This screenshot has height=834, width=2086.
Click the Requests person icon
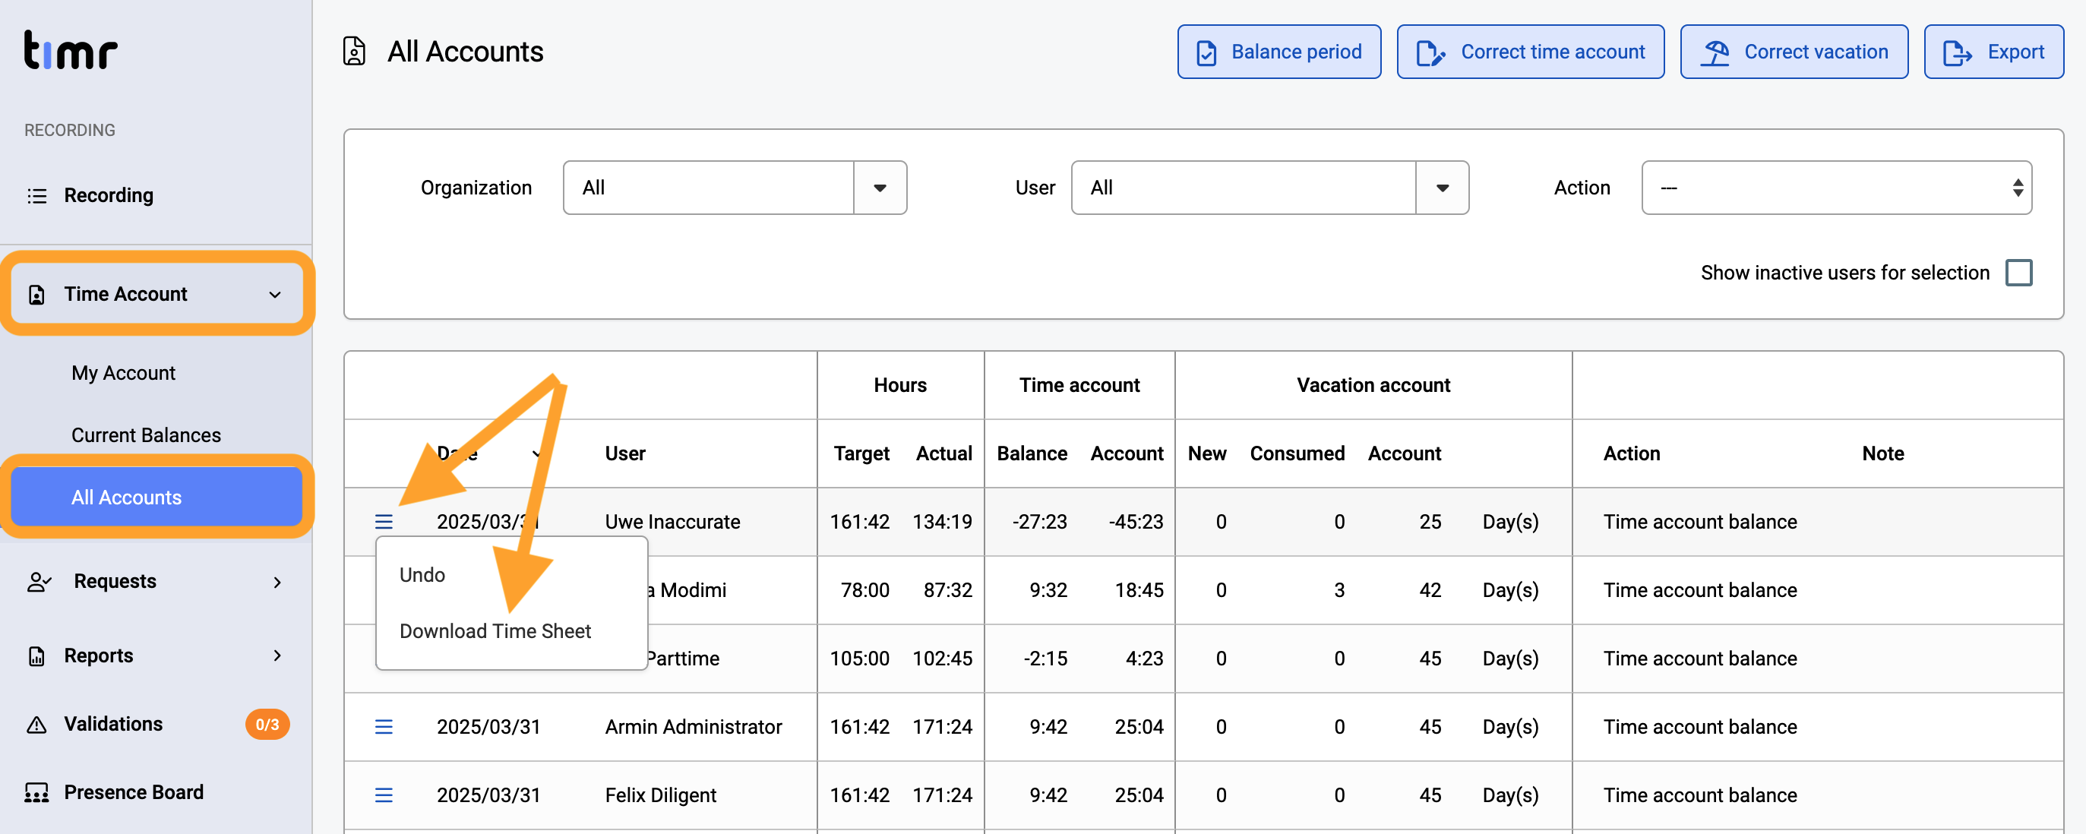coord(39,582)
